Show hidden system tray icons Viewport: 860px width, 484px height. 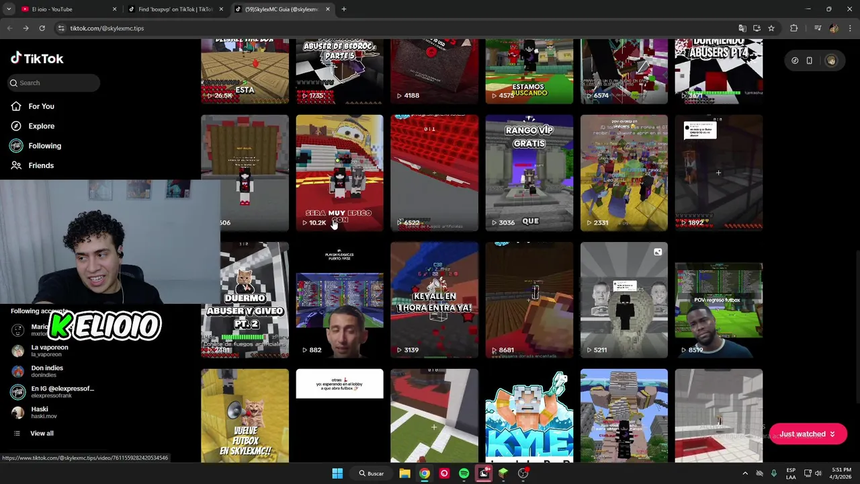(744, 473)
